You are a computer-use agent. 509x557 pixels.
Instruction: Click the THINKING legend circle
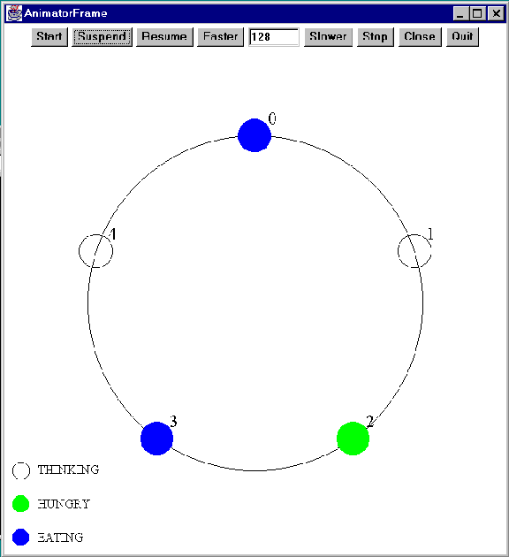21,471
